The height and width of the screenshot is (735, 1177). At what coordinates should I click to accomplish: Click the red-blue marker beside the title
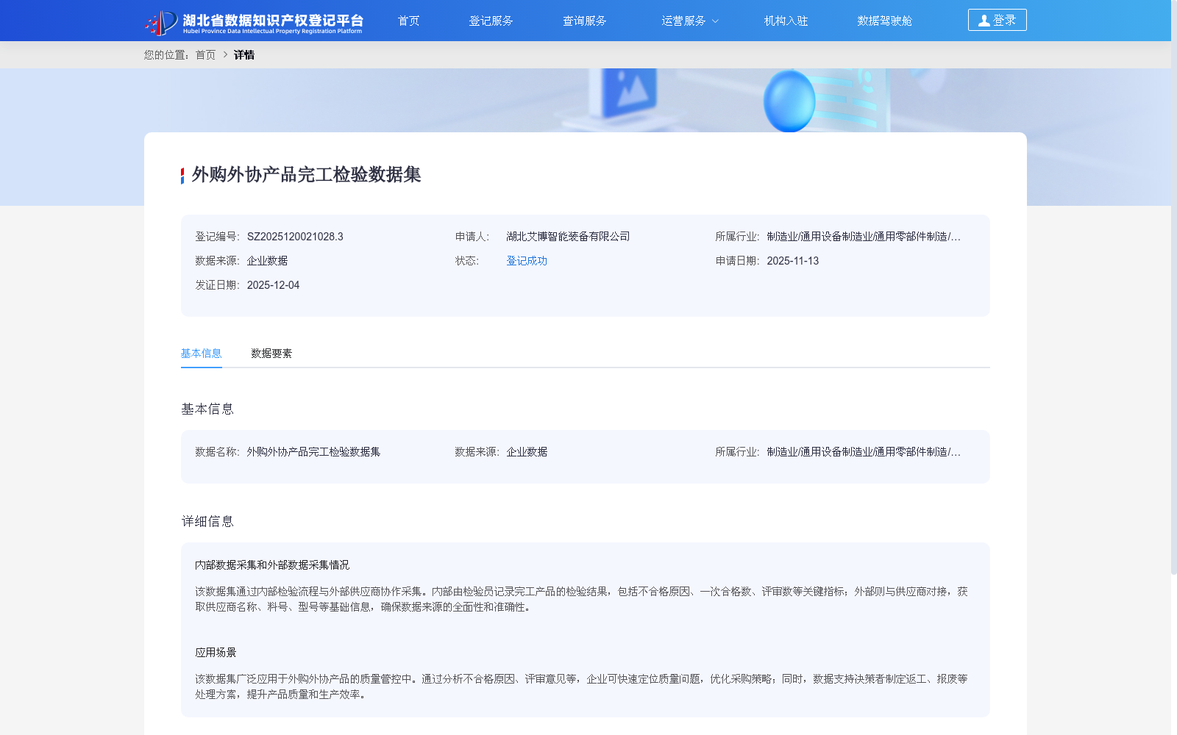[x=182, y=176]
